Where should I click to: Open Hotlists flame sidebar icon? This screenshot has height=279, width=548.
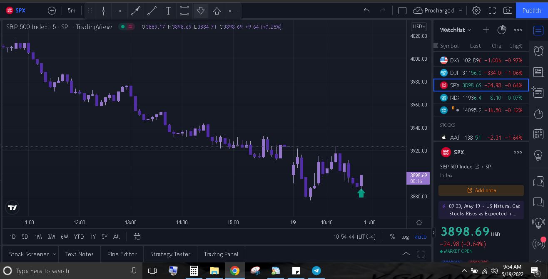(538, 114)
